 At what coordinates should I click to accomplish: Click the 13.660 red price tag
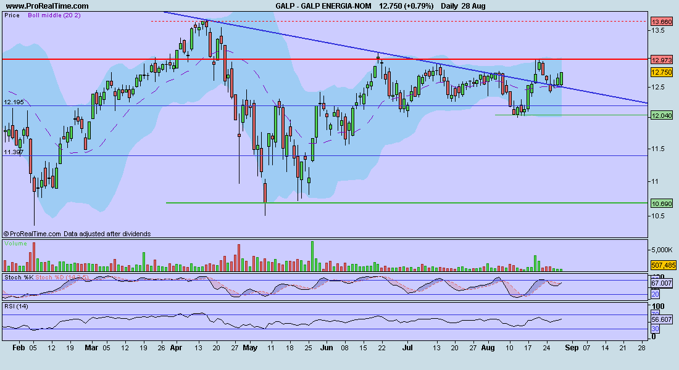[662, 22]
